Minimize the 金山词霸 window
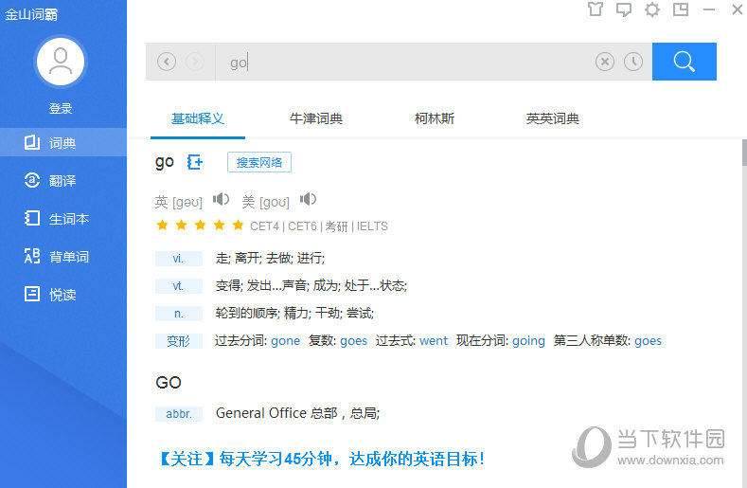Image resolution: width=747 pixels, height=488 pixels. point(709,9)
